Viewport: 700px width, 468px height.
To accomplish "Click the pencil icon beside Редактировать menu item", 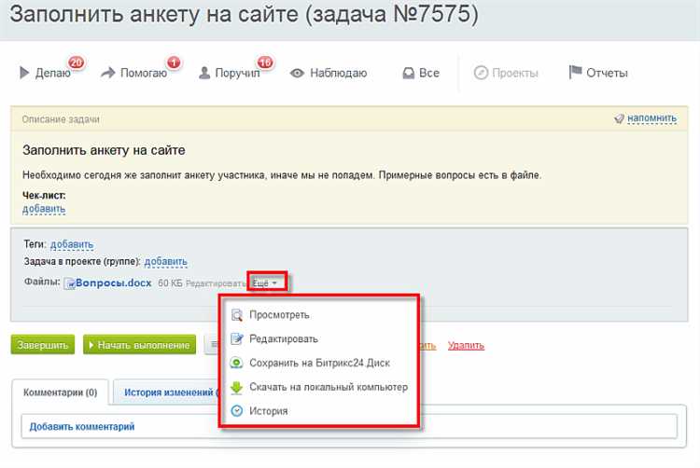I will [237, 338].
